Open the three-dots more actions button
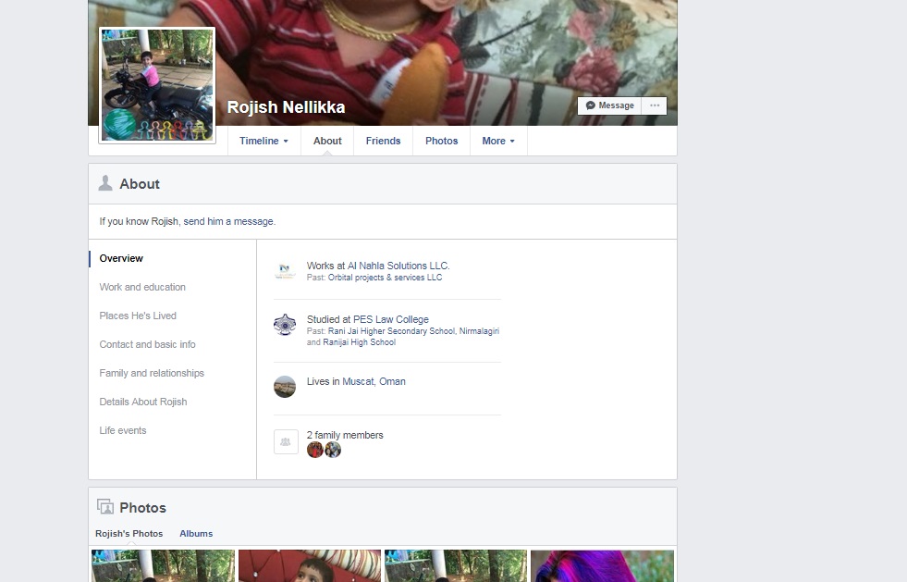The width and height of the screenshot is (907, 582). (655, 105)
